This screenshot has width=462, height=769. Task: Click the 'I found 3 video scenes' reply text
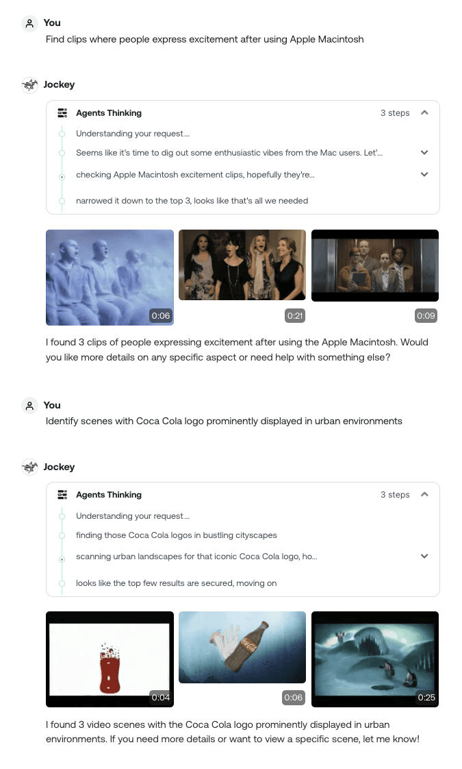pyautogui.click(x=233, y=732)
